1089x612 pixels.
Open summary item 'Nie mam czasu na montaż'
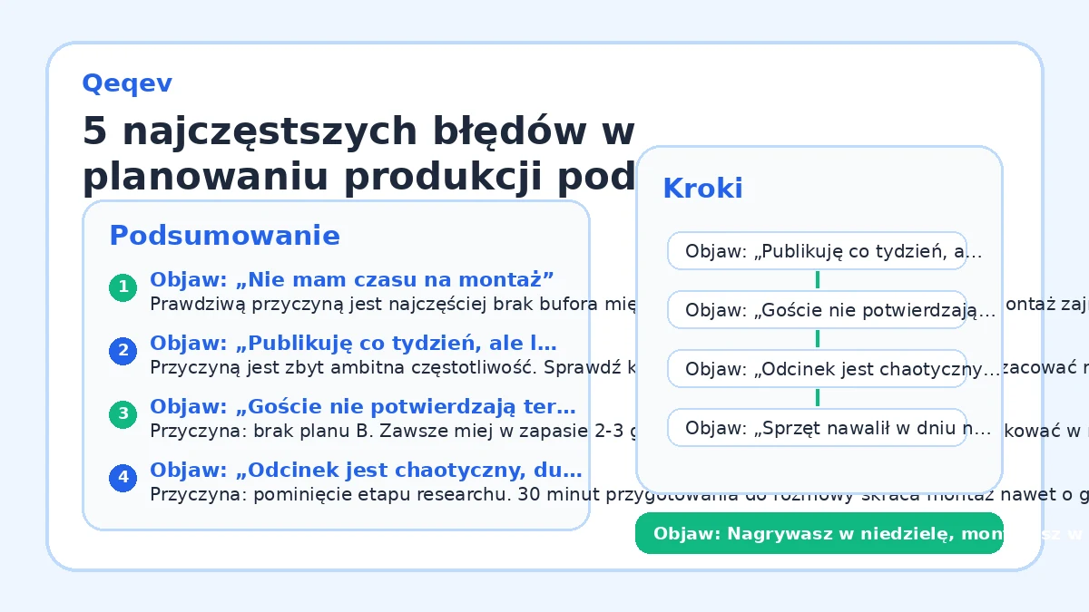[x=352, y=279]
